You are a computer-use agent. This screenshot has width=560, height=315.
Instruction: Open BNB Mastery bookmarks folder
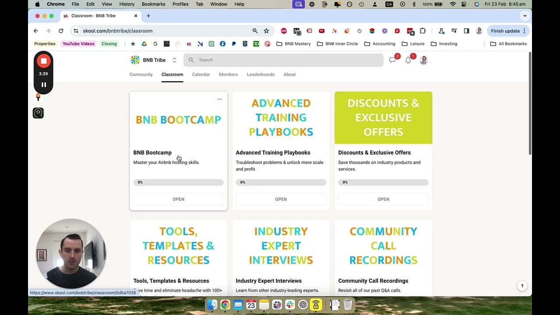pyautogui.click(x=294, y=44)
